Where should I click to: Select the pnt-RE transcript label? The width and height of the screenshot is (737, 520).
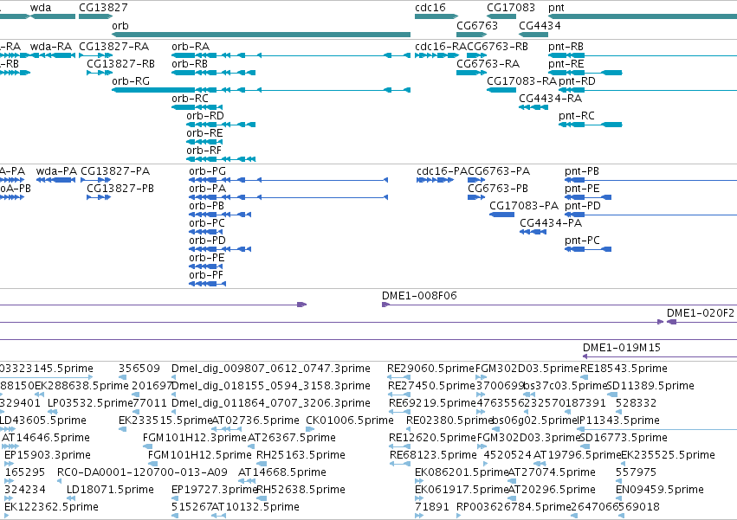(x=566, y=63)
